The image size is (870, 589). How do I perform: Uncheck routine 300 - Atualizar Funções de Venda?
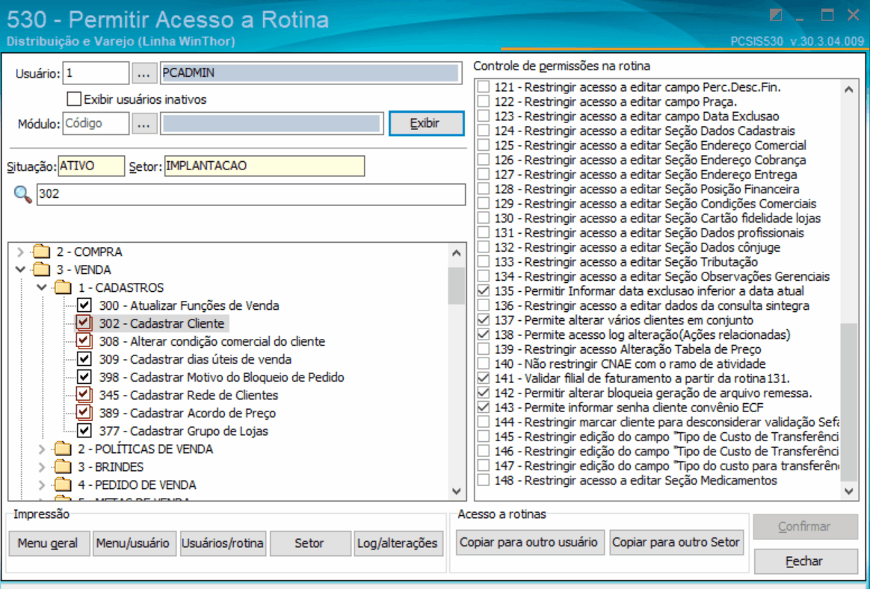click(x=84, y=305)
